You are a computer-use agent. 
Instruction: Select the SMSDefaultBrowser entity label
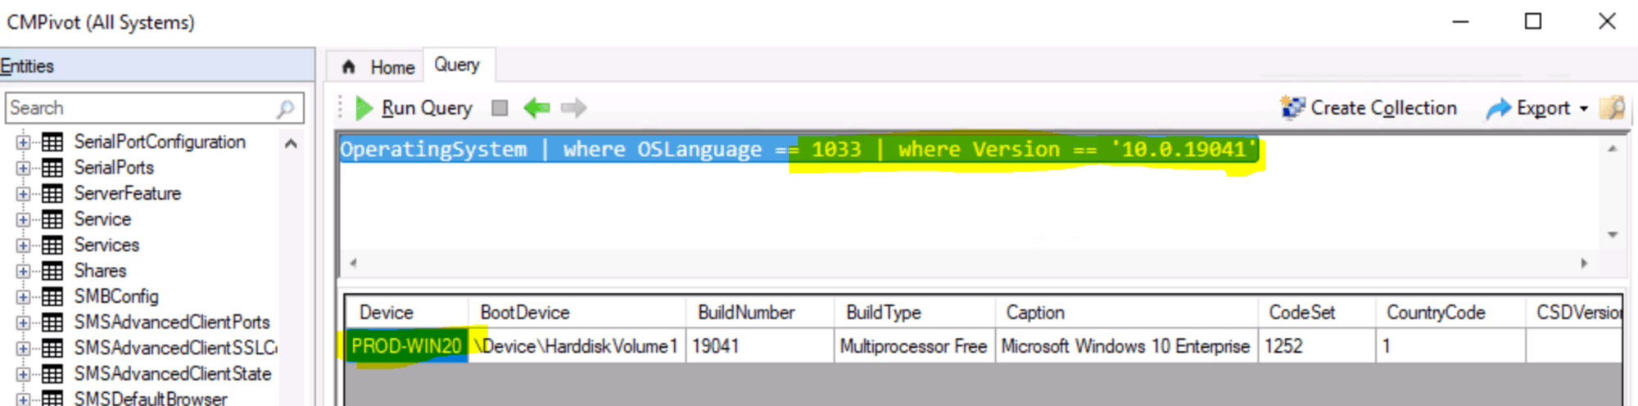click(151, 399)
